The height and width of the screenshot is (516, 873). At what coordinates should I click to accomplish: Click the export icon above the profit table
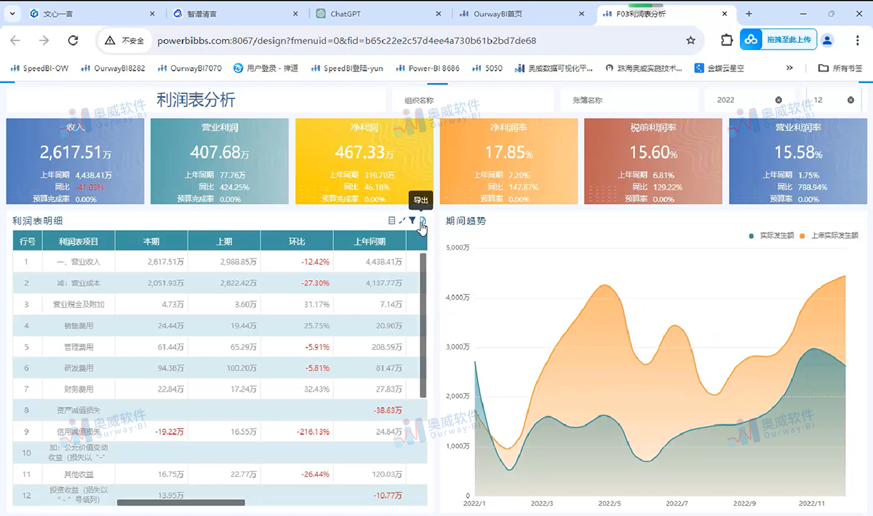[423, 221]
